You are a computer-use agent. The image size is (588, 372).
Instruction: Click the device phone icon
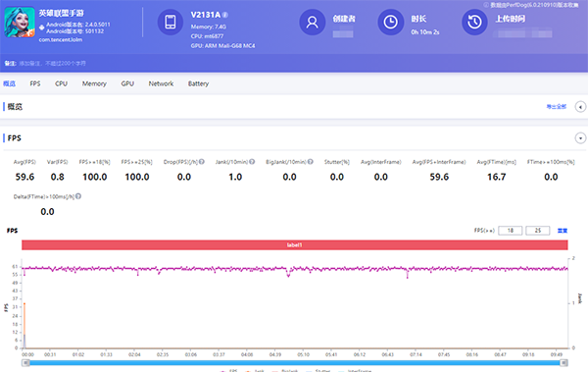[171, 22]
